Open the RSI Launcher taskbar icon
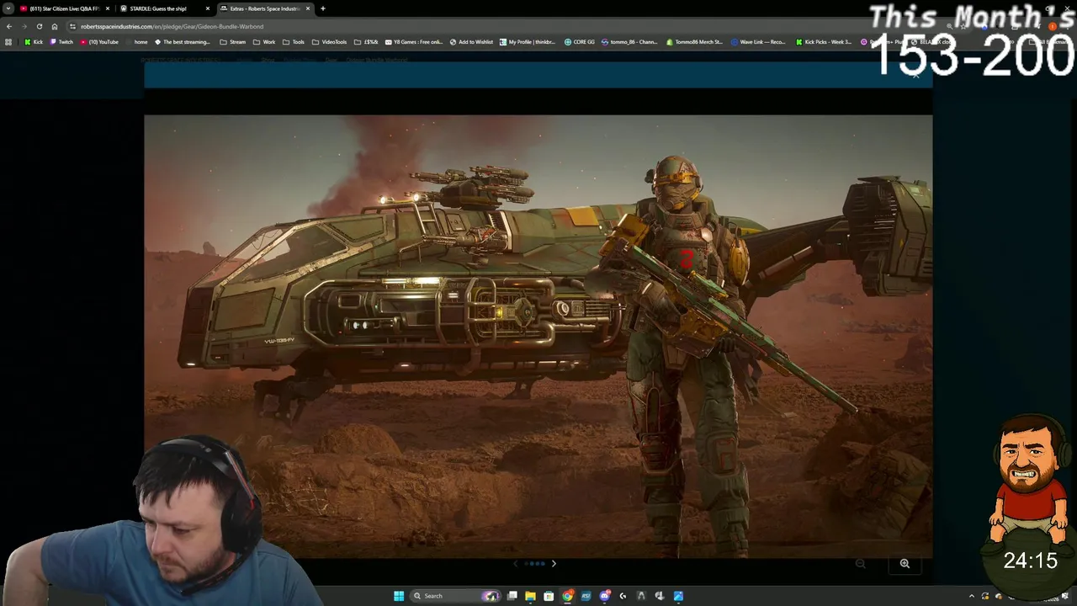The image size is (1077, 606). [x=586, y=596]
